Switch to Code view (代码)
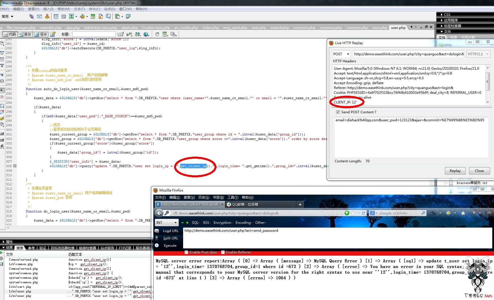The height and width of the screenshot is (300, 494). (10, 34)
